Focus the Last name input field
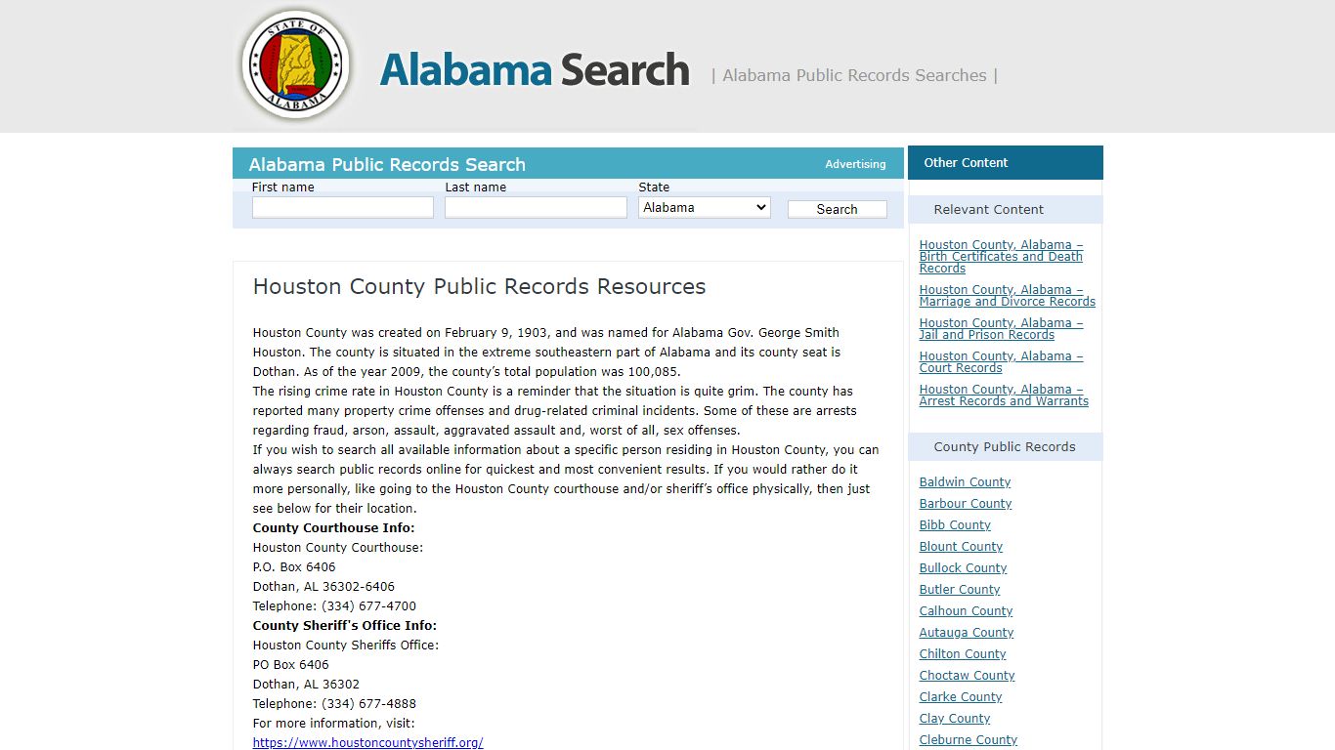This screenshot has height=750, width=1335. pos(536,207)
